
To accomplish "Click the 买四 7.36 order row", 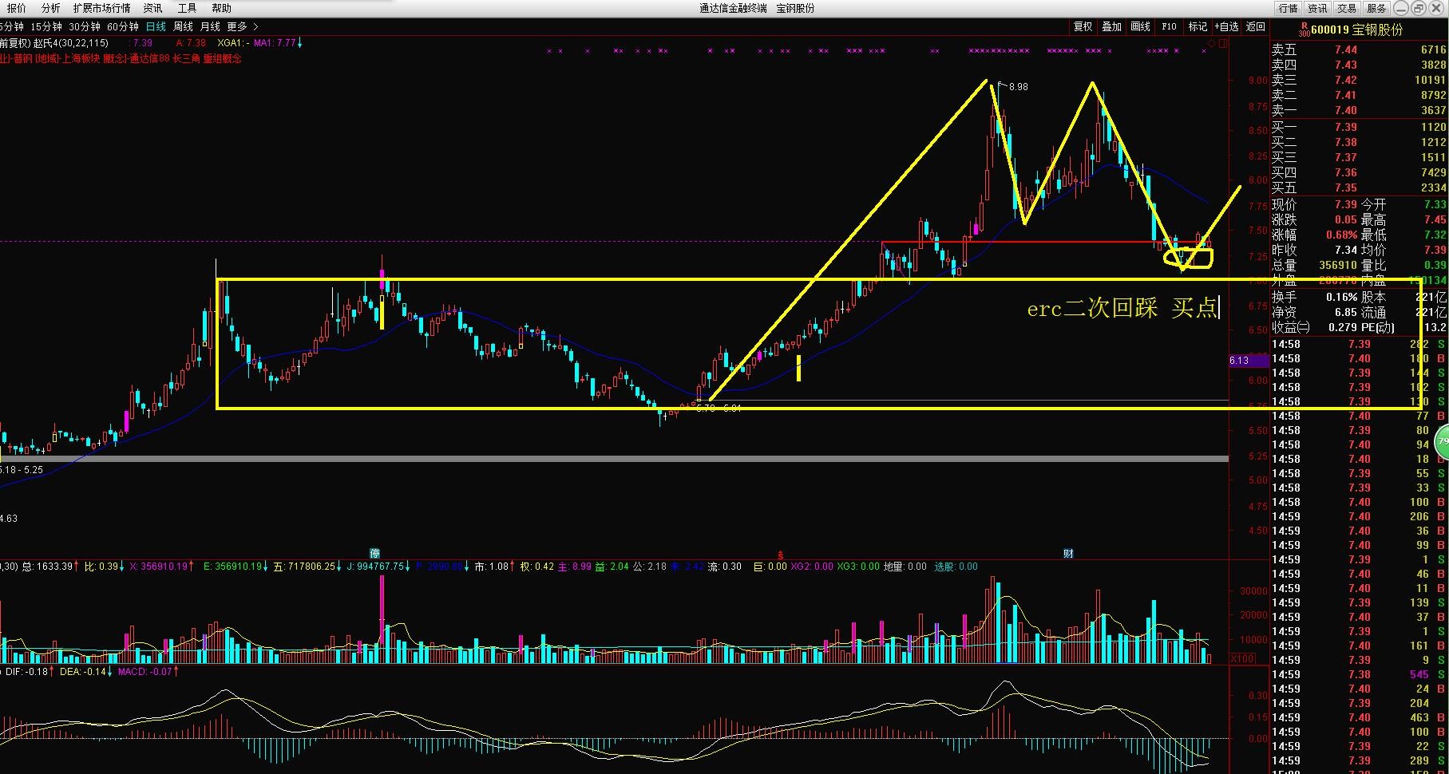I will [x=1359, y=172].
